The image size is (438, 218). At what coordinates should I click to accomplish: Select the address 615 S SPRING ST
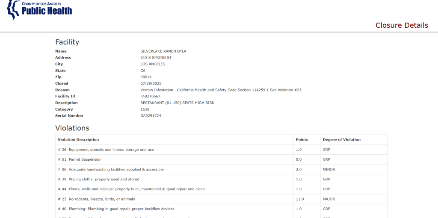156,58
